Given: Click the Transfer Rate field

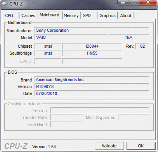Looking at the screenshot, I should [x=67, y=117].
